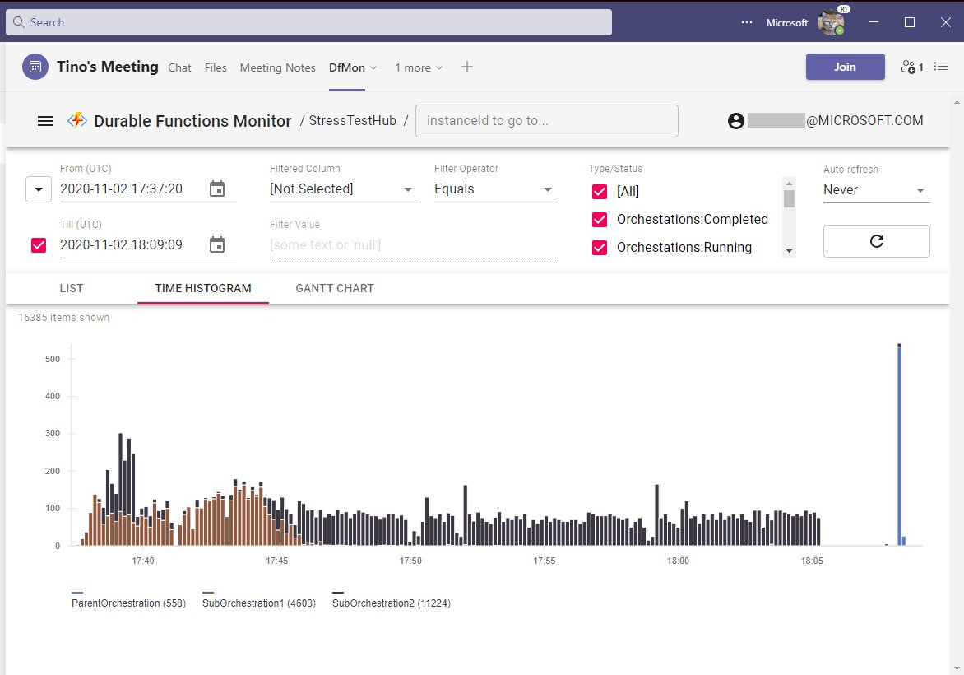
Task: Open the Filtered Column dropdown
Action: (x=343, y=189)
